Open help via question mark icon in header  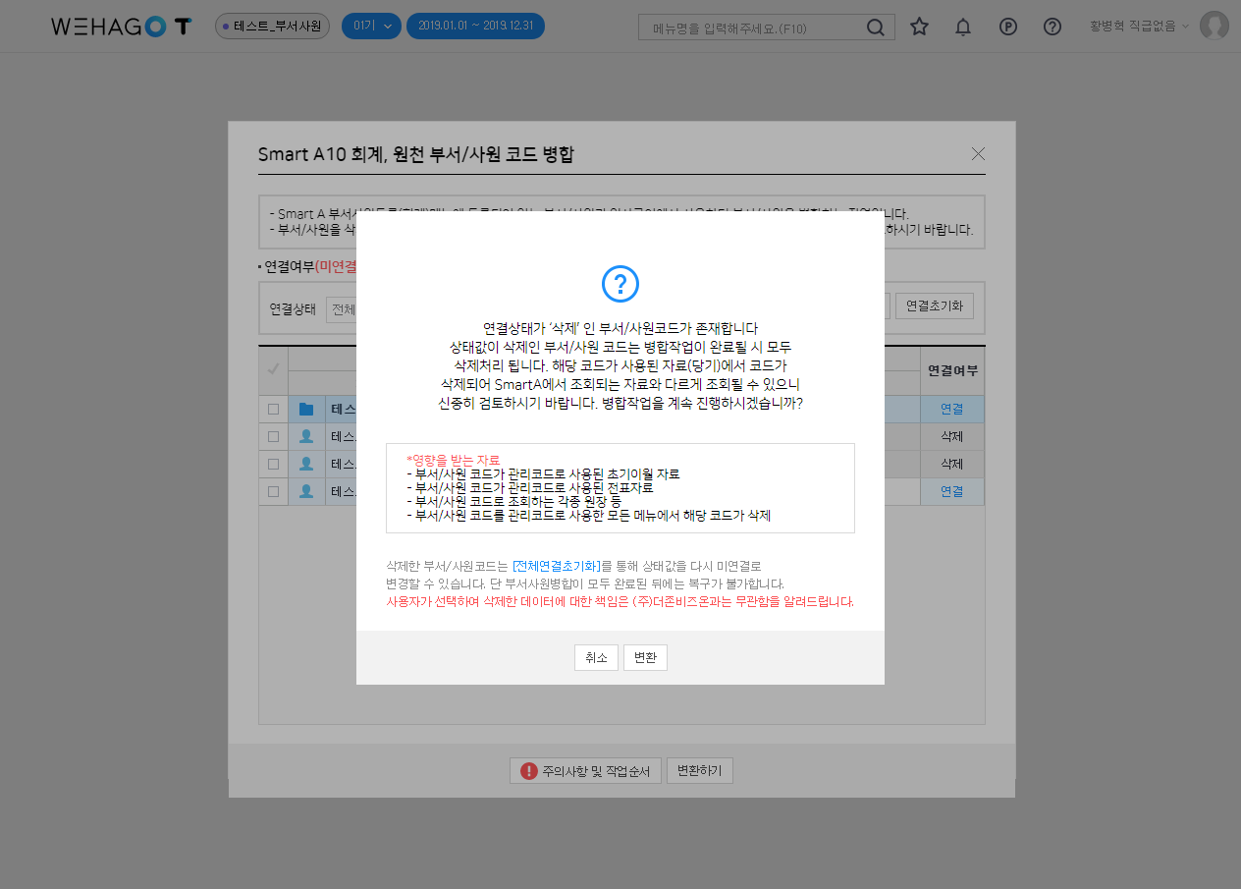[1052, 27]
